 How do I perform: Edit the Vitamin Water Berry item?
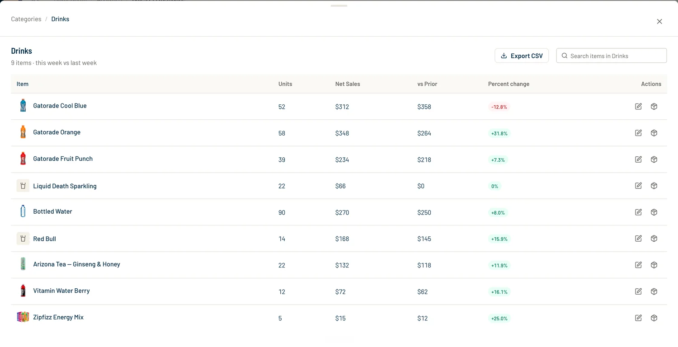638,291
